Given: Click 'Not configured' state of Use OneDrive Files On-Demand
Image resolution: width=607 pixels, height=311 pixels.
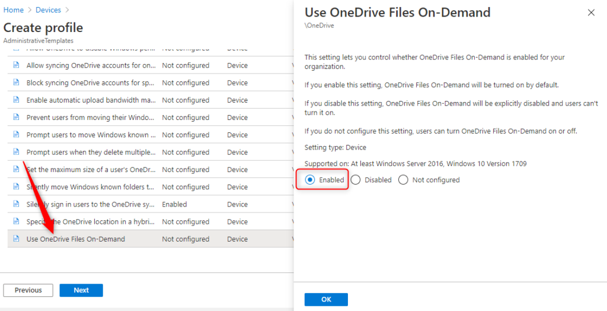Looking at the screenshot, I should pyautogui.click(x=186, y=239).
